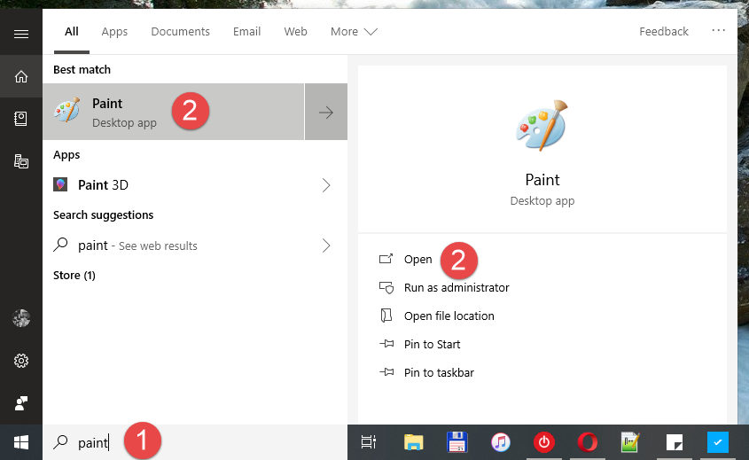Select Pin to Start
Image resolution: width=749 pixels, height=460 pixels.
coord(419,344)
